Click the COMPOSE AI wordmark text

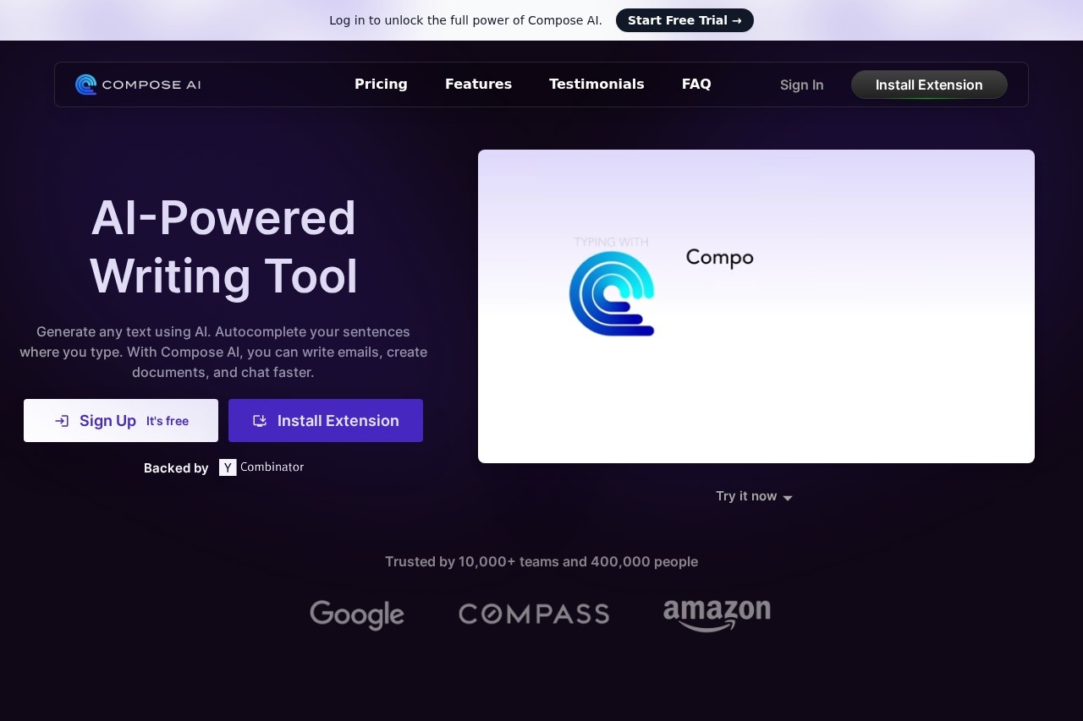151,85
